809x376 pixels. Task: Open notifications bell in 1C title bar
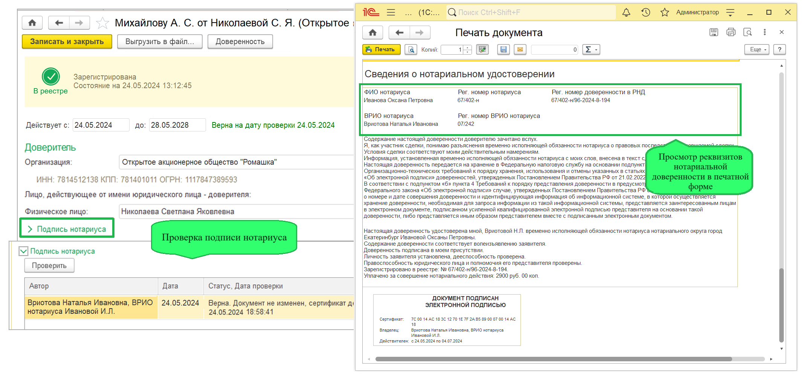pyautogui.click(x=626, y=12)
